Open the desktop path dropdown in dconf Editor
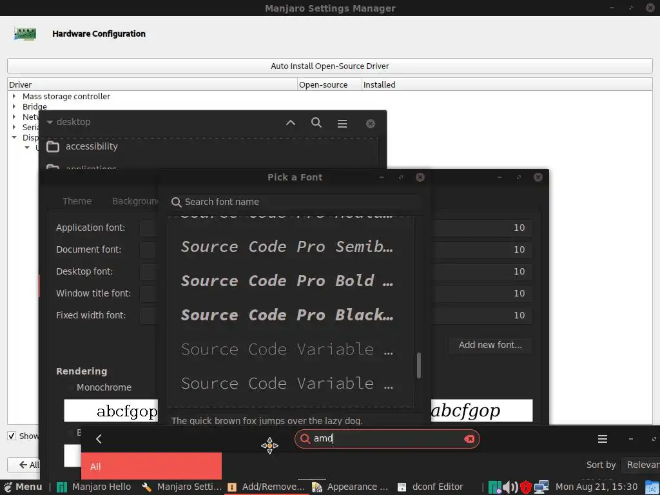The width and height of the screenshot is (660, 495). click(x=68, y=122)
